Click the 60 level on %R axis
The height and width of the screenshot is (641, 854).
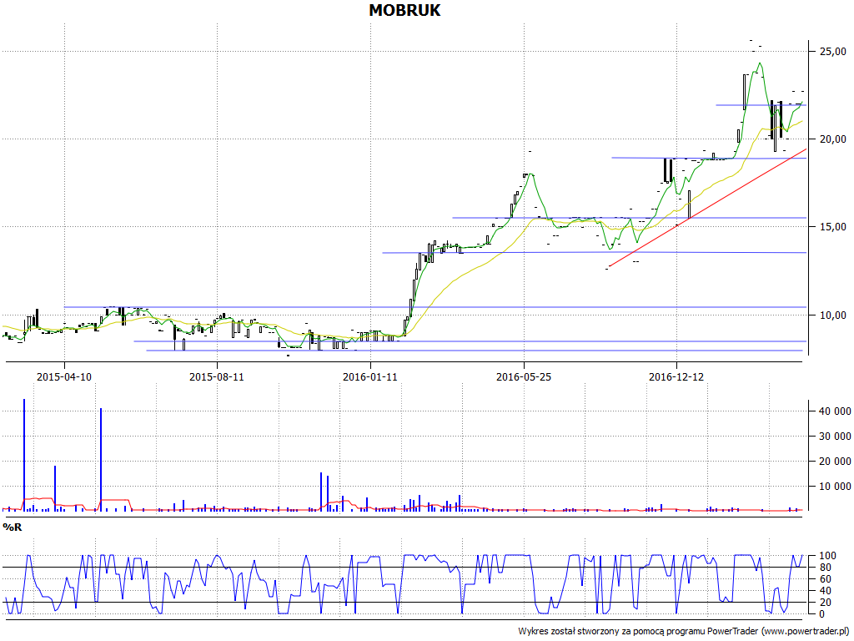pos(825,579)
